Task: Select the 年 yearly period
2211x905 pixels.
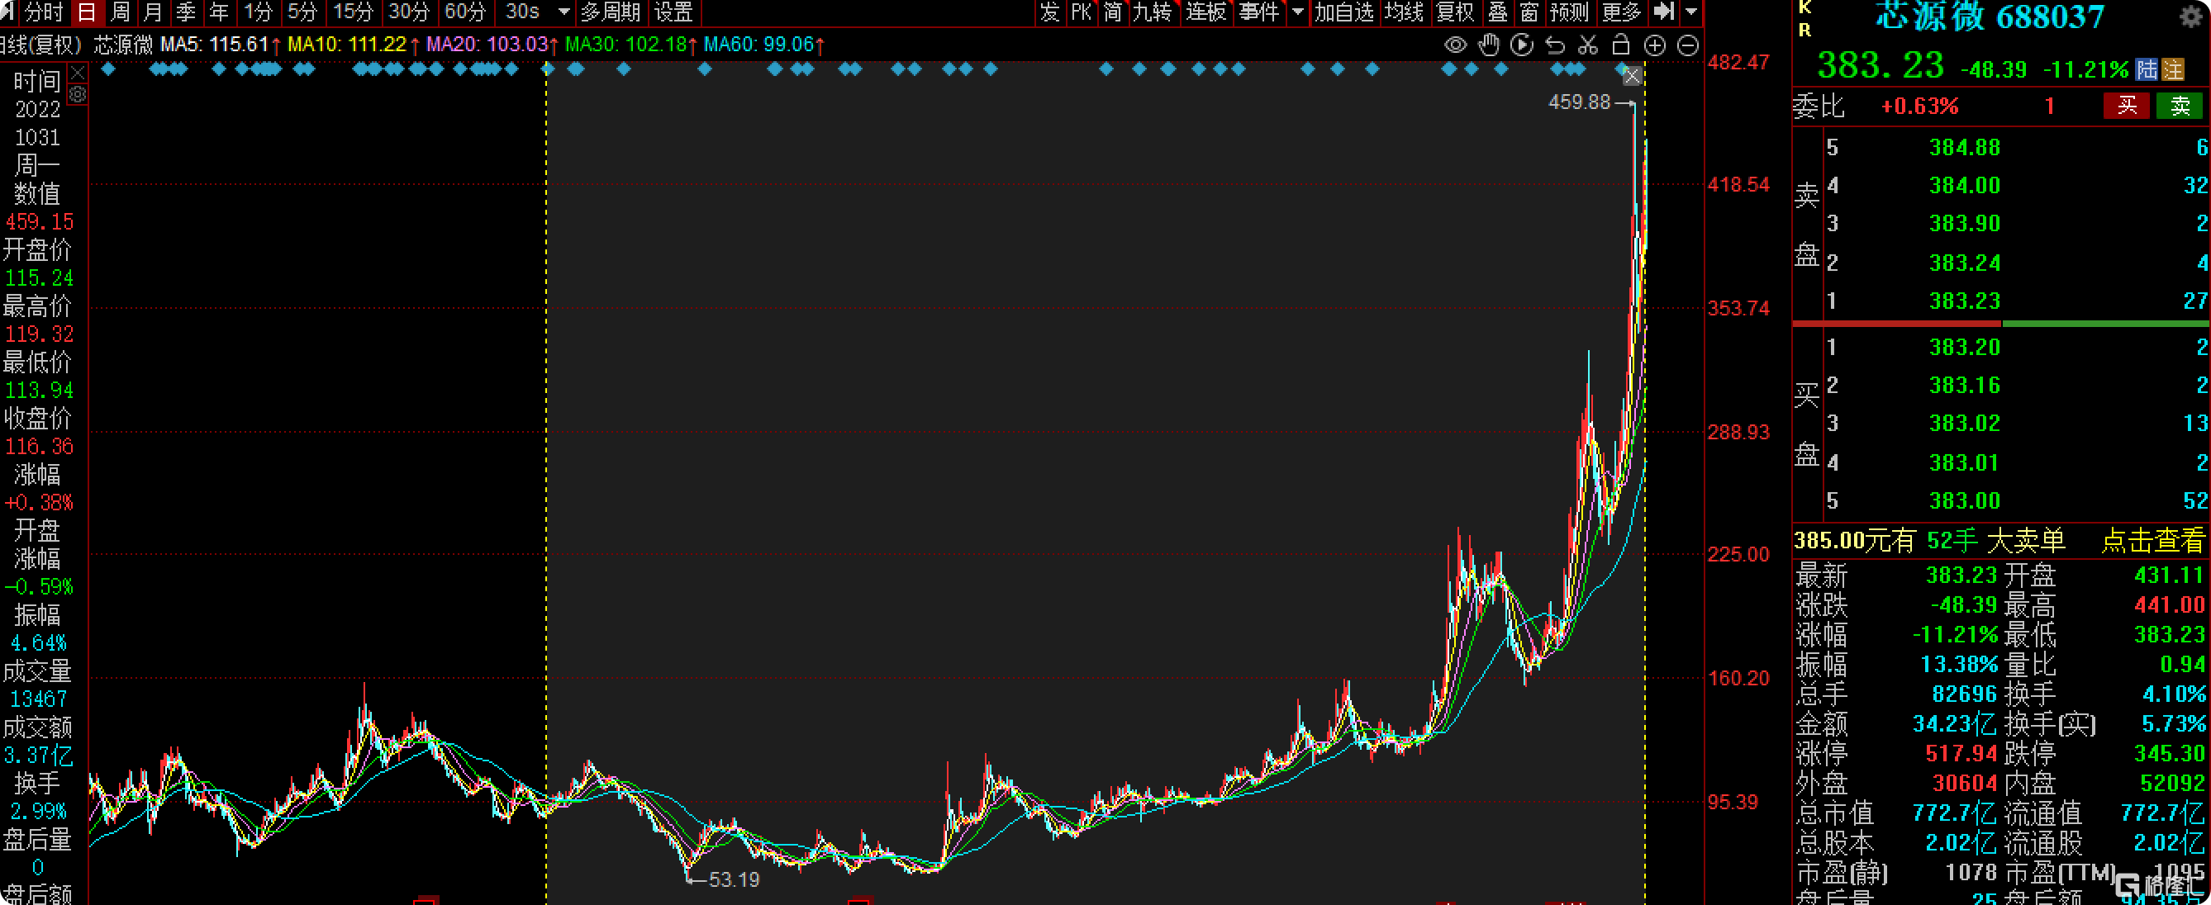Action: [219, 12]
